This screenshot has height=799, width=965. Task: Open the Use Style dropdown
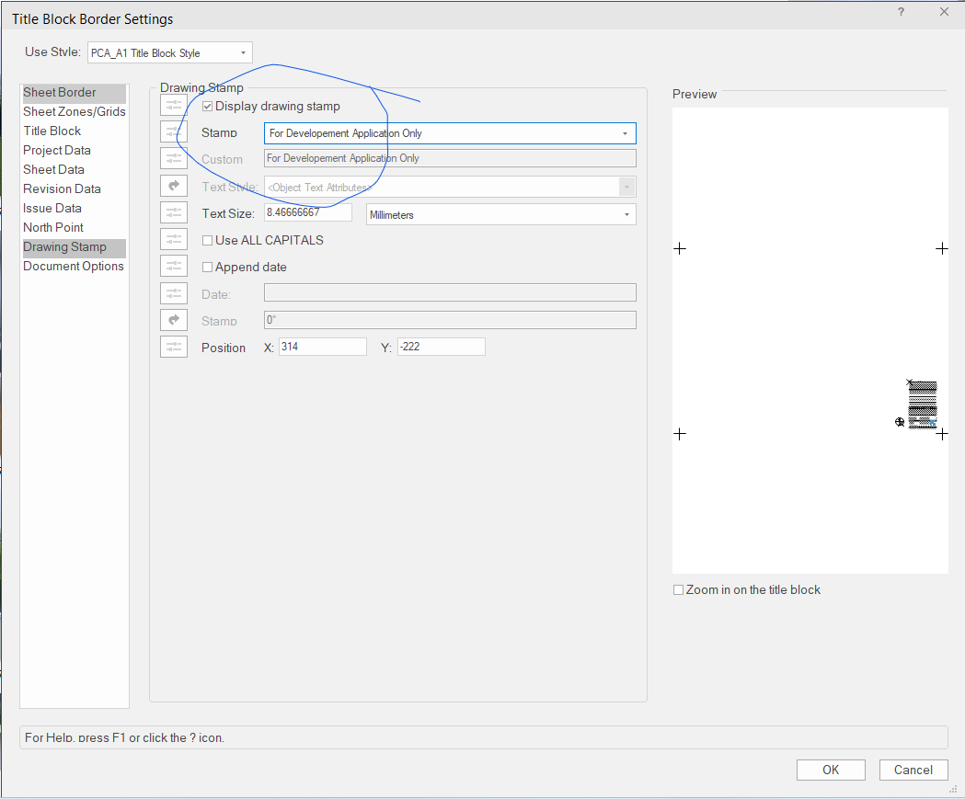coord(170,53)
